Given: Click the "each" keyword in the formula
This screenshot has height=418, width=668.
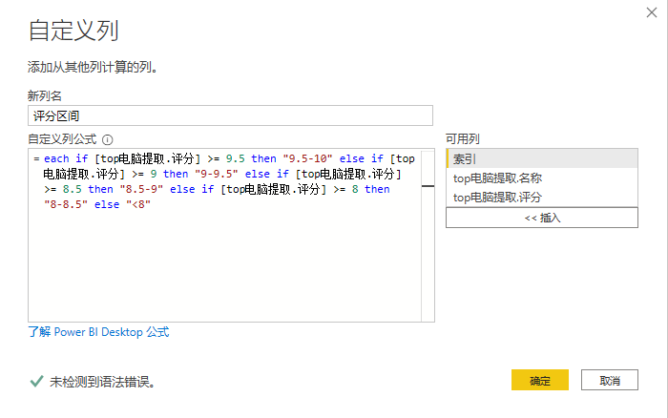Looking at the screenshot, I should (57, 158).
